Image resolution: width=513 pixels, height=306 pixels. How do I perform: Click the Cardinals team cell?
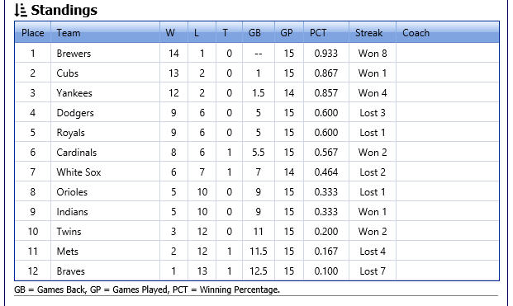pos(105,153)
